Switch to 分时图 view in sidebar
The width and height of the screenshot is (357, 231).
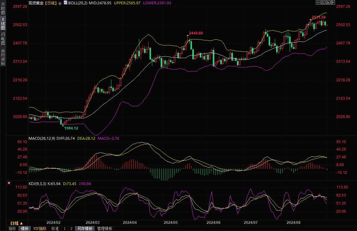click(3, 8)
